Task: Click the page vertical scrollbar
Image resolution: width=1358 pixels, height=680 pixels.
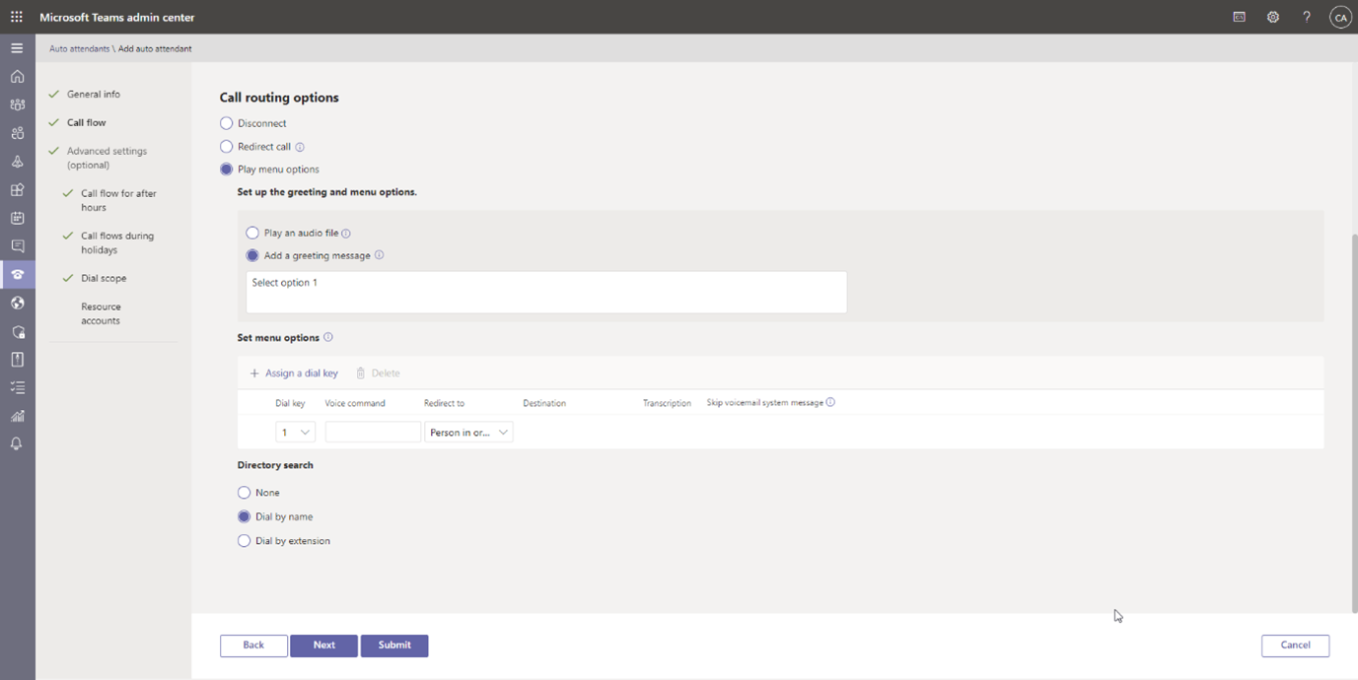Action: point(1354,424)
